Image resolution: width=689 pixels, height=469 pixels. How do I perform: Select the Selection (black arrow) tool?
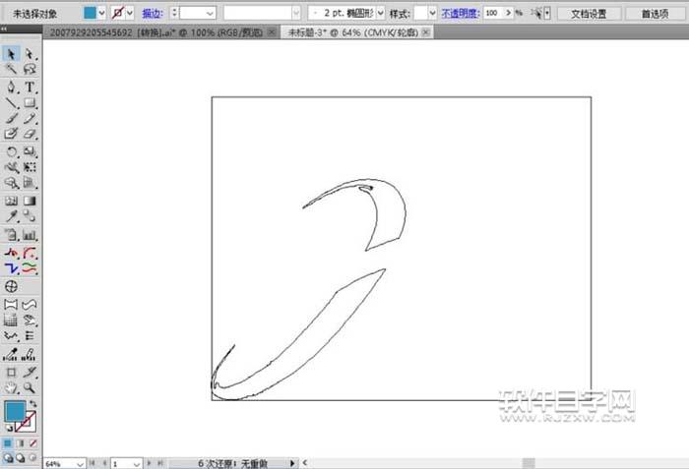11,54
